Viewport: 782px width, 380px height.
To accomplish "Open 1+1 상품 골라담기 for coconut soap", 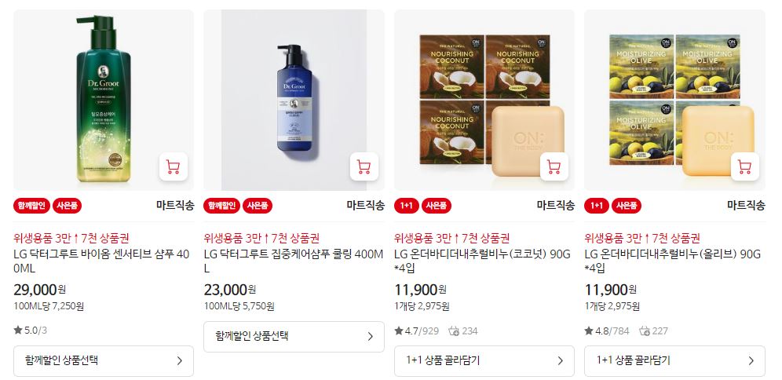I will pyautogui.click(x=484, y=361).
